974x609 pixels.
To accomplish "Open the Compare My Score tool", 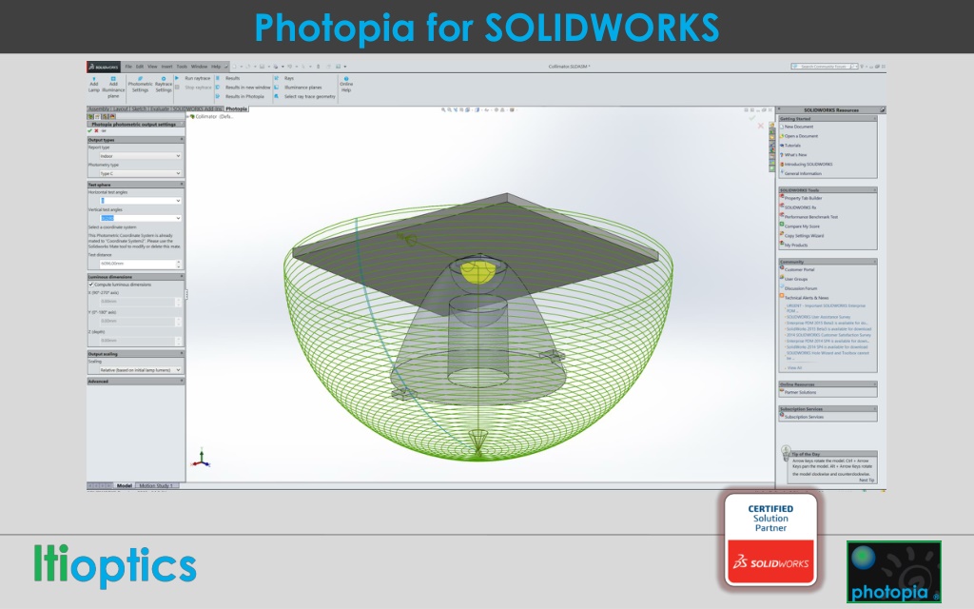I will pos(801,226).
